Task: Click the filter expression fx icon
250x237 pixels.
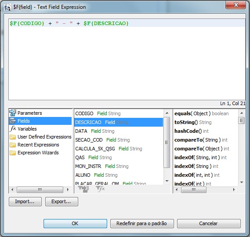Action: point(101,189)
